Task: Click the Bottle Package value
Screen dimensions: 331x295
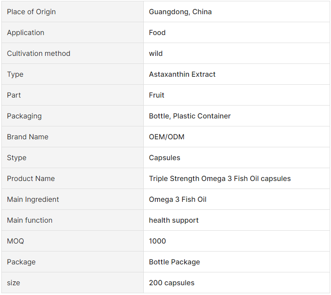Action: [x=174, y=262]
